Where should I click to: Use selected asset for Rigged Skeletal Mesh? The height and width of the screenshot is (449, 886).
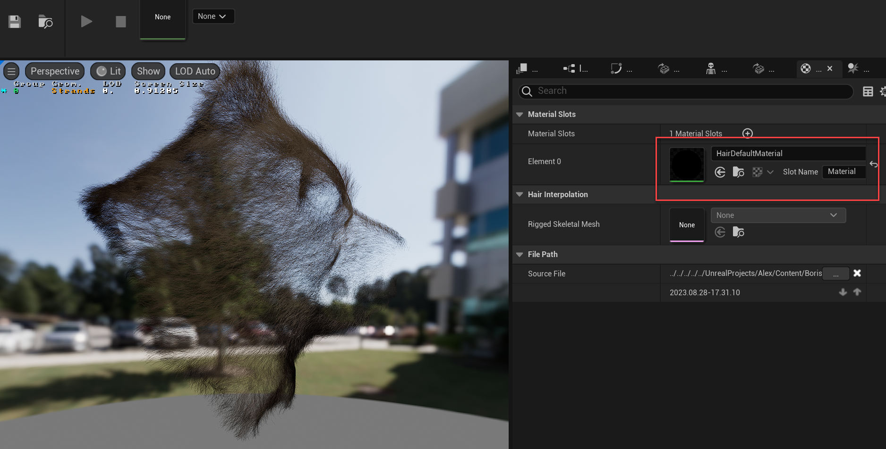[720, 232]
